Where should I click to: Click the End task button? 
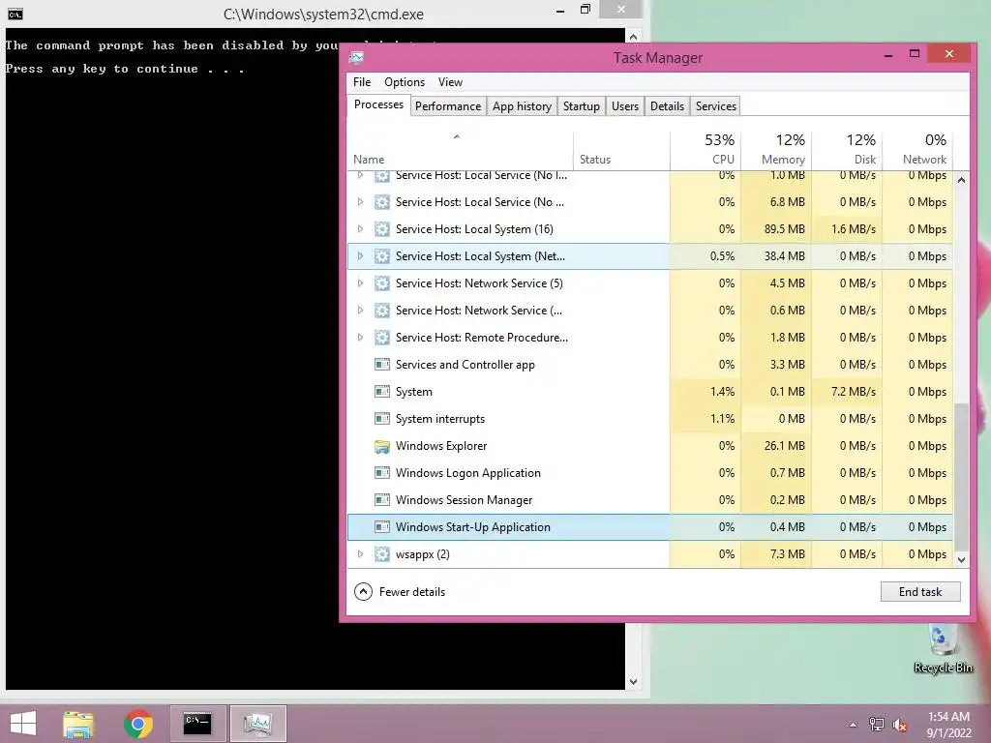tap(920, 592)
